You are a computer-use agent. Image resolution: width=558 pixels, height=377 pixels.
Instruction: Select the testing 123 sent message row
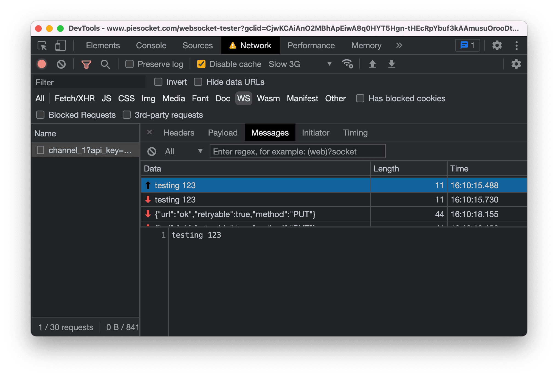click(256, 185)
